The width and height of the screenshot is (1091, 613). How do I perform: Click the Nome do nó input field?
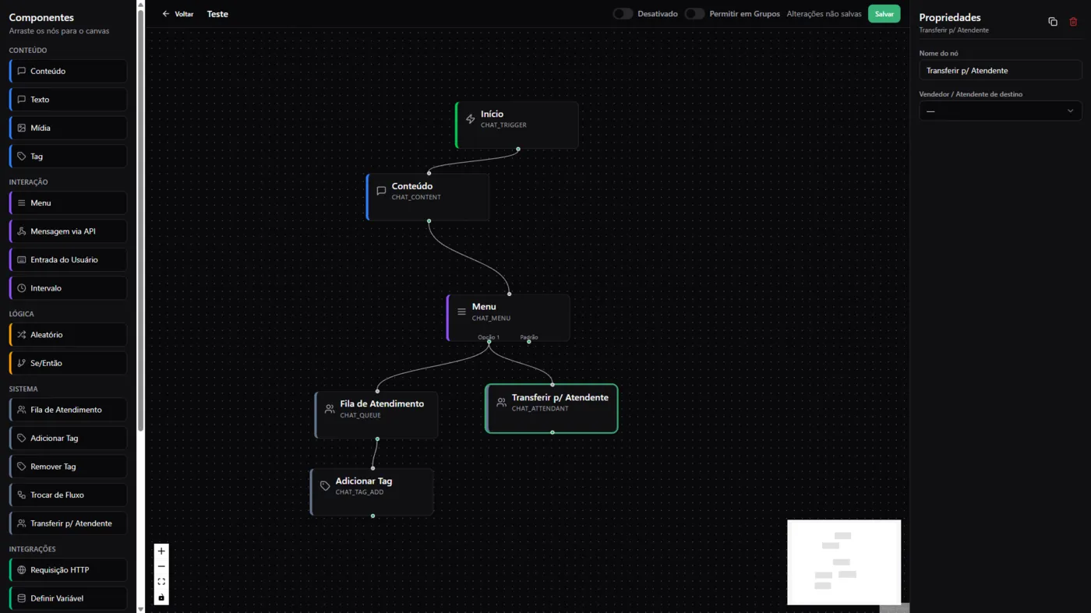1001,70
